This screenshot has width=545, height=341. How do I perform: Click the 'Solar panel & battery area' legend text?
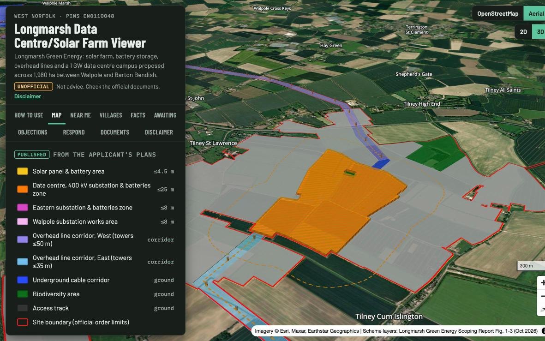coord(68,171)
